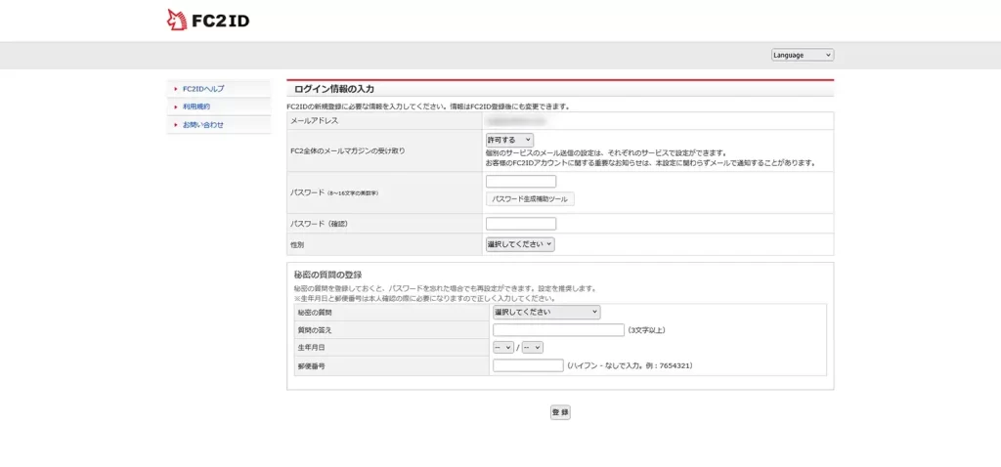Screen dimensions: 1001x467
Task: Open the お問い合わせ sidebar link
Action: [x=203, y=125]
